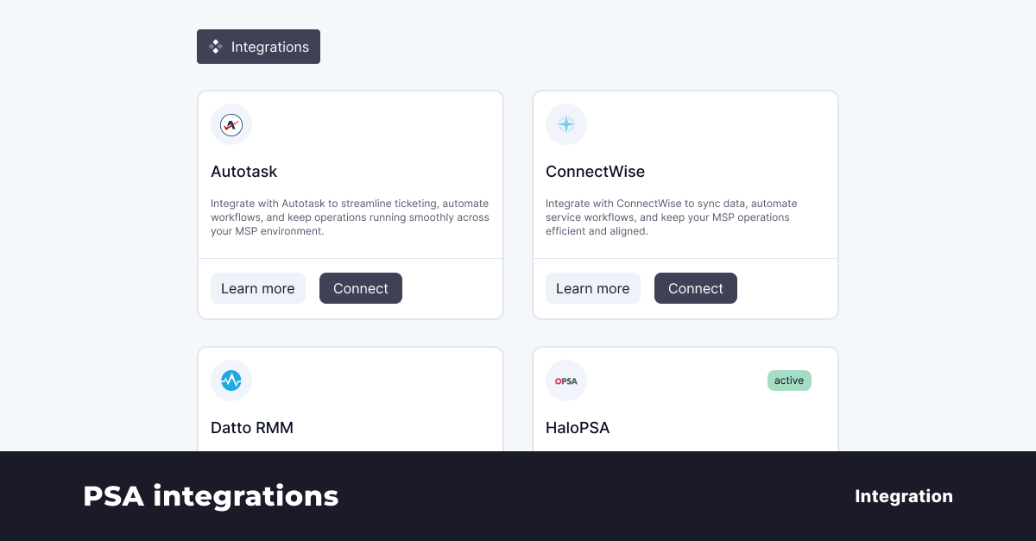Image resolution: width=1036 pixels, height=541 pixels.
Task: Click the Integrations header button
Action: click(258, 47)
